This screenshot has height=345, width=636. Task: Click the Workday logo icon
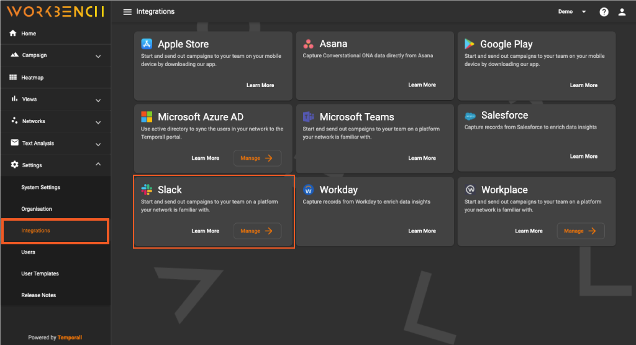[x=308, y=190]
